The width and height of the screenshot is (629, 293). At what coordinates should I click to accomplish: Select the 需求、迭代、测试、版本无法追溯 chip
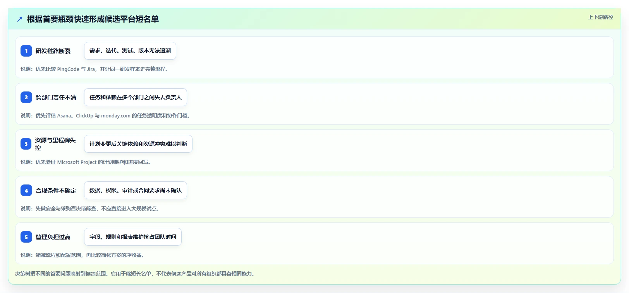tap(130, 51)
